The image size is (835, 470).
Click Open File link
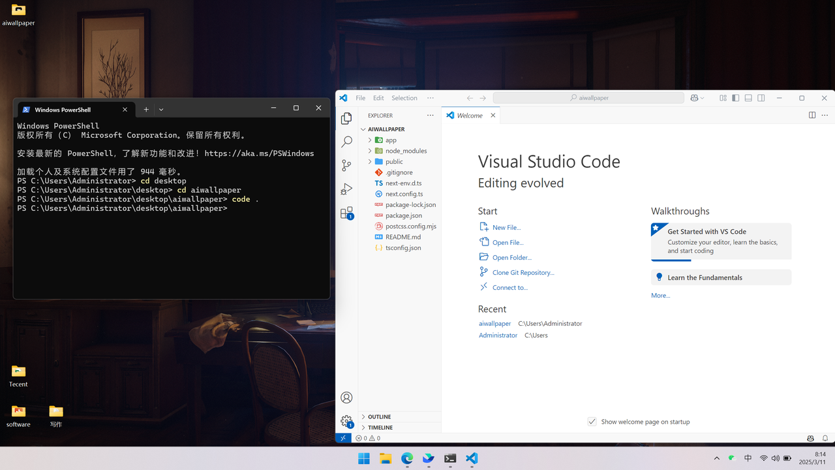(508, 242)
